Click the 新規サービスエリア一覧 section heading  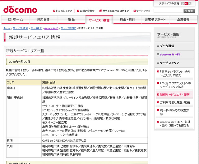click(x=25, y=51)
